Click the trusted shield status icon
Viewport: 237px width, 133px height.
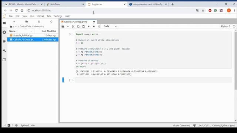coord(194,126)
